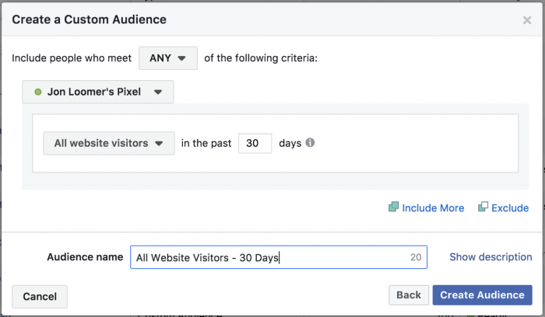Click the info icon next to days

coord(310,143)
